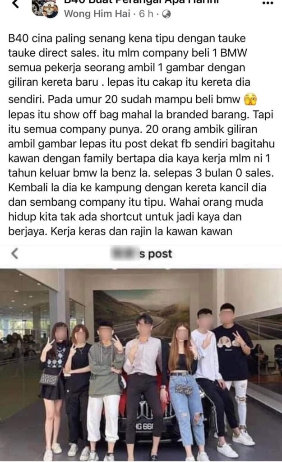Tap the woman holding the checkered handbag
Image resolution: width=282 pixels, height=462 pixels.
55,389
